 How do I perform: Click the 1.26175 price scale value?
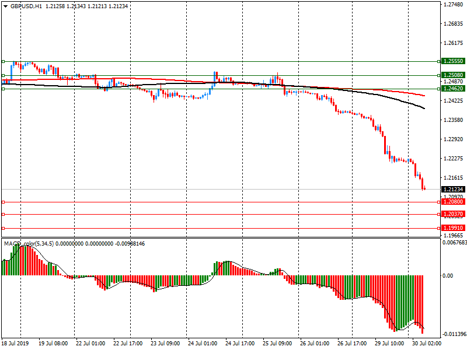click(454, 43)
